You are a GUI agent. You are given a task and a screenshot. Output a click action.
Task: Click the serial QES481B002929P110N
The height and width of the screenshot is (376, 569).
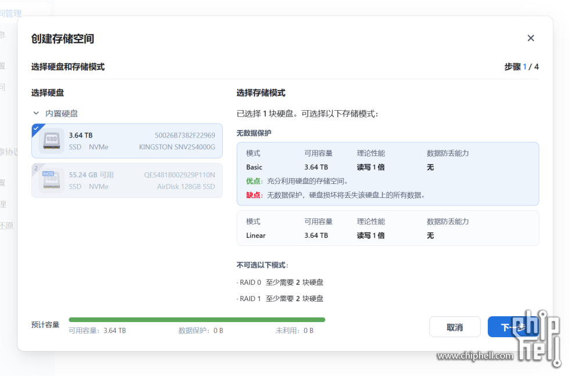[179, 175]
